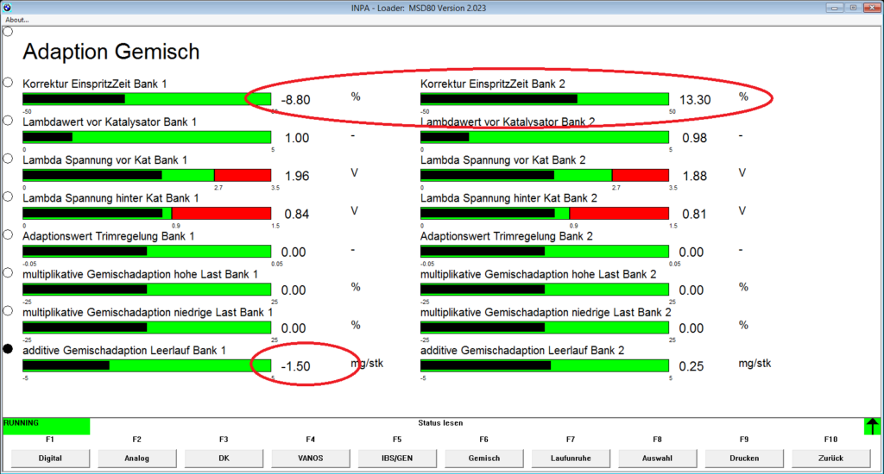
Task: Click the green RUNNING status indicator
Action: (46, 426)
